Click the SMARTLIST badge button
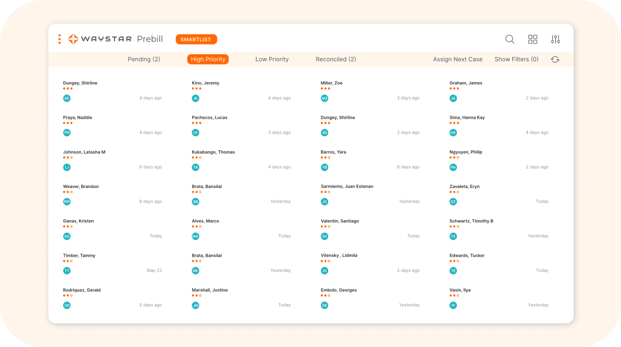The height and width of the screenshot is (347, 621). click(x=196, y=39)
